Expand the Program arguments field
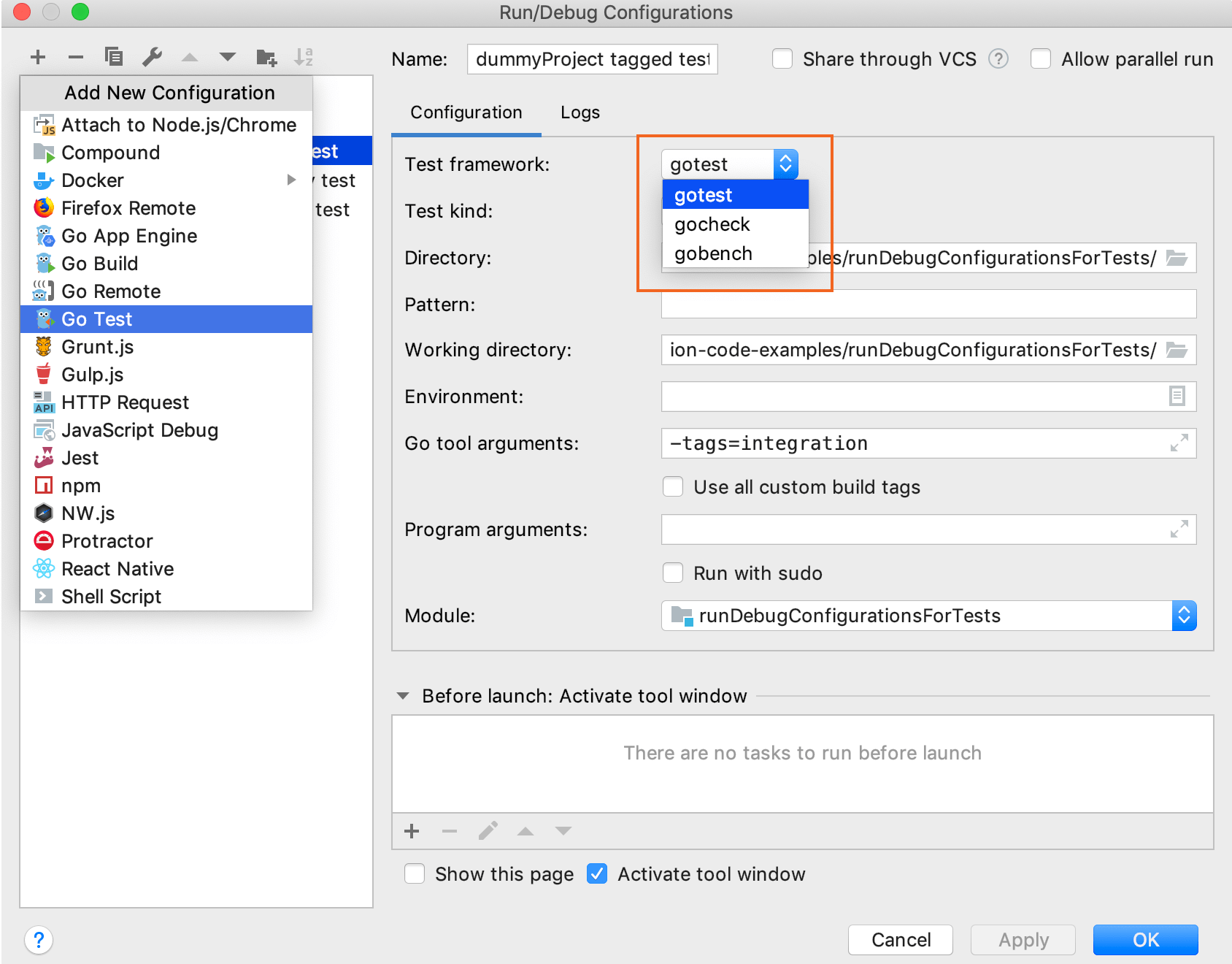This screenshot has height=964, width=1232. 1179,529
